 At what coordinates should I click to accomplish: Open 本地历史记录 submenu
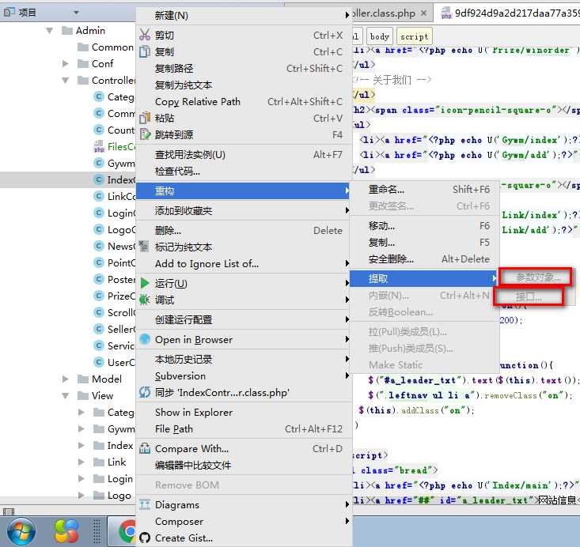(x=244, y=359)
